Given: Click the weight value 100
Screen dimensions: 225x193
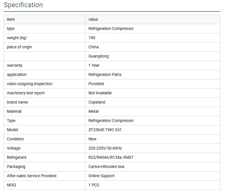Looking at the screenshot, I should (x=92, y=38).
